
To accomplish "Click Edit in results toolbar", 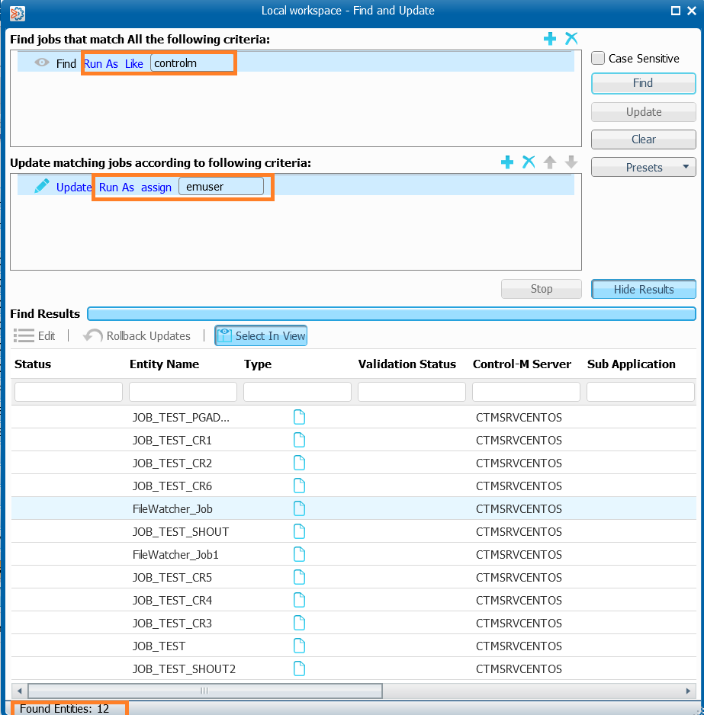I will pos(34,335).
